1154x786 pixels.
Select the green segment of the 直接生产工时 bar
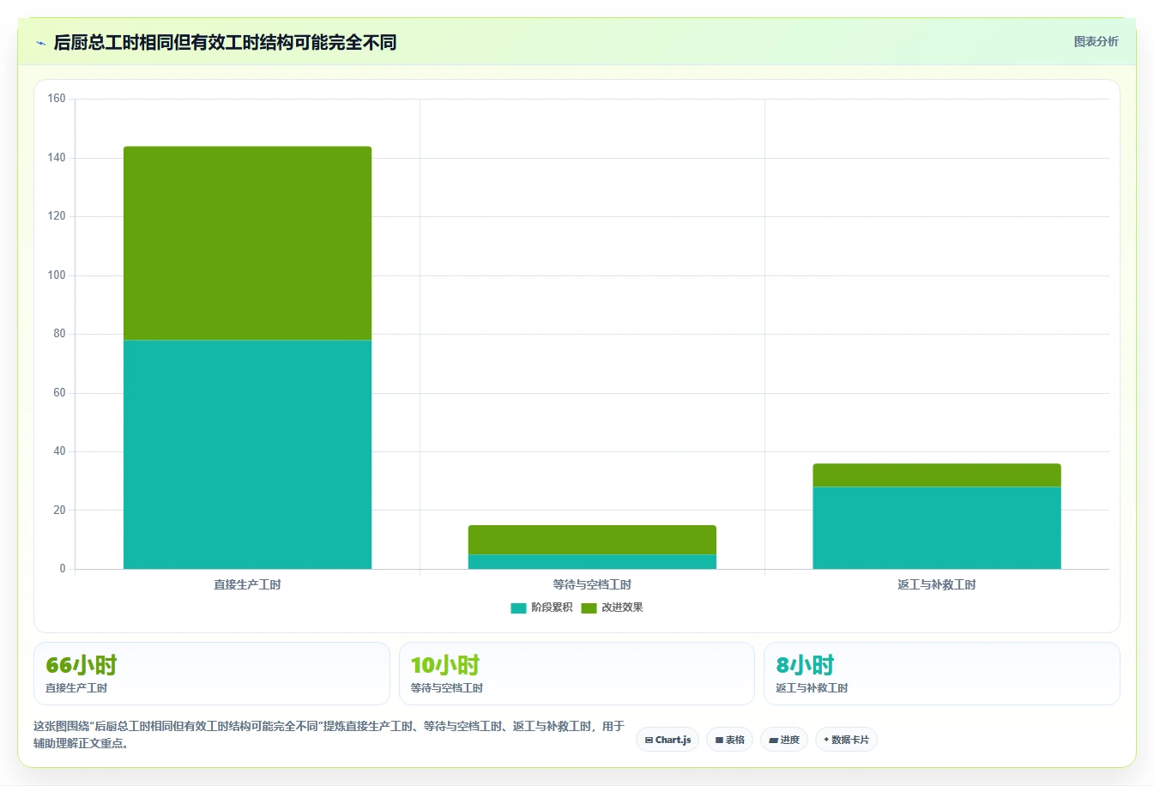click(x=247, y=244)
